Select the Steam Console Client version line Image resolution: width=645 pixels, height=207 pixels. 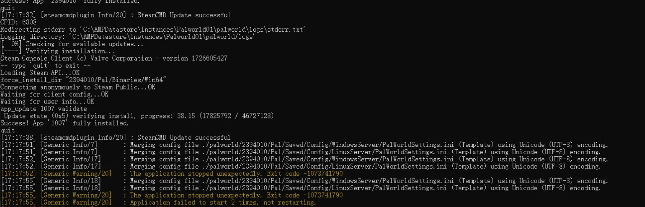114,58
